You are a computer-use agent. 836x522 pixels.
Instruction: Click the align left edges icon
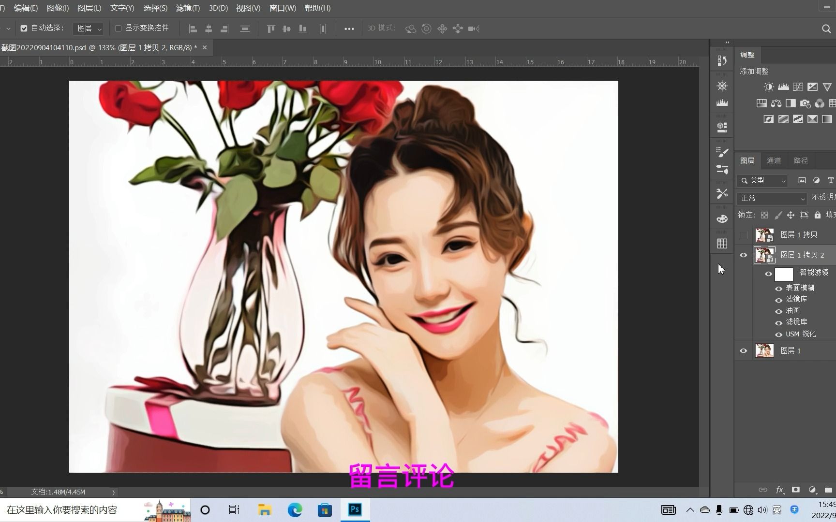tap(193, 29)
